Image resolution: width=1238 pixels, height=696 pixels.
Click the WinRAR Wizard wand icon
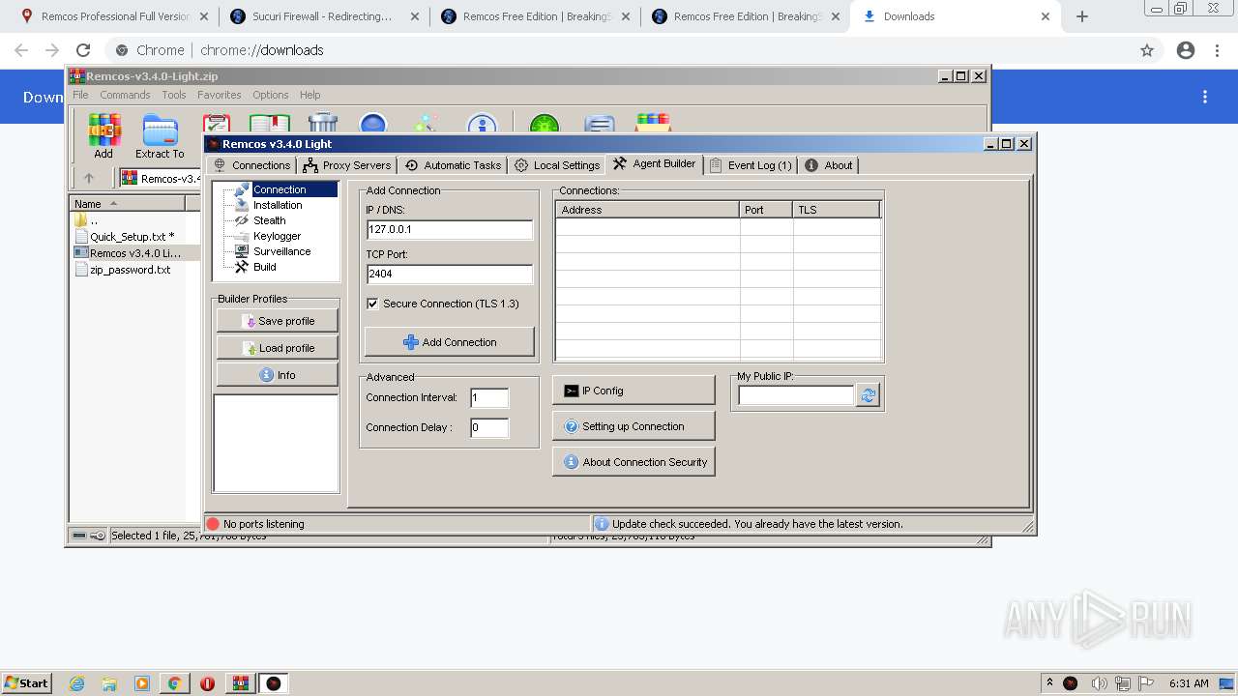click(x=426, y=123)
